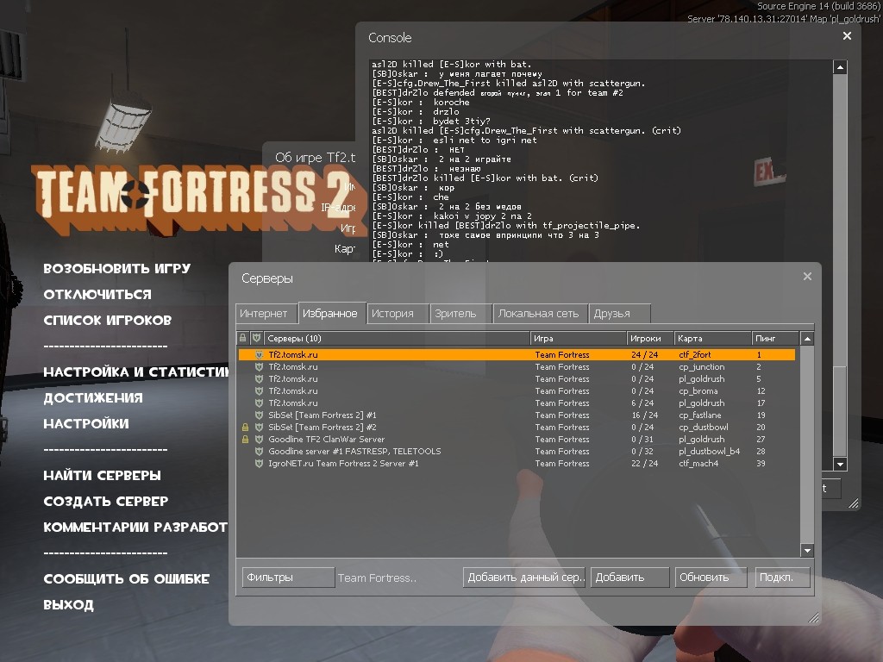The width and height of the screenshot is (883, 662).
Task: Click СООБЩИТЬ ОБ ОШИБКЕ in the main menu
Action: pyautogui.click(x=127, y=579)
